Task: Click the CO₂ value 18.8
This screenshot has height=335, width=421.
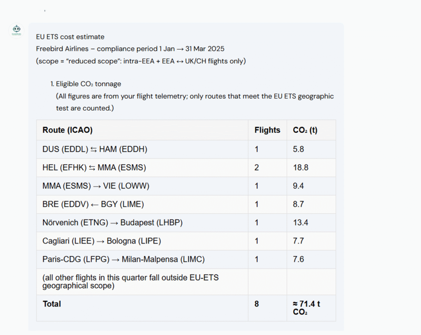Action: [x=301, y=167]
